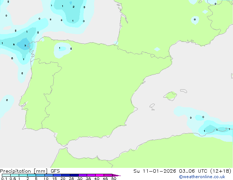Click the 45–50 mm legend color swatch
This screenshot has height=180, width=233.
coord(108,175)
